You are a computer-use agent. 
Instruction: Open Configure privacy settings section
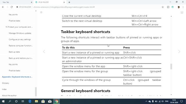[20, 40]
